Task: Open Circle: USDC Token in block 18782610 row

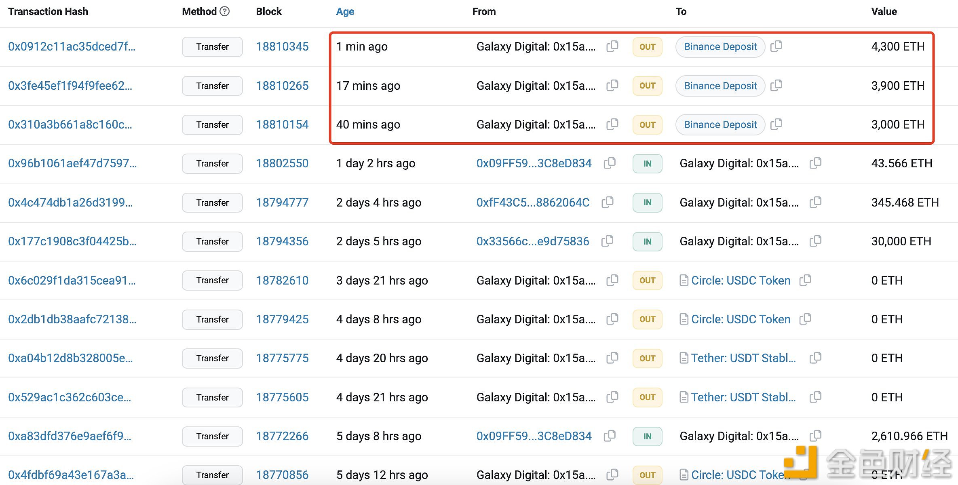Action: [x=741, y=280]
